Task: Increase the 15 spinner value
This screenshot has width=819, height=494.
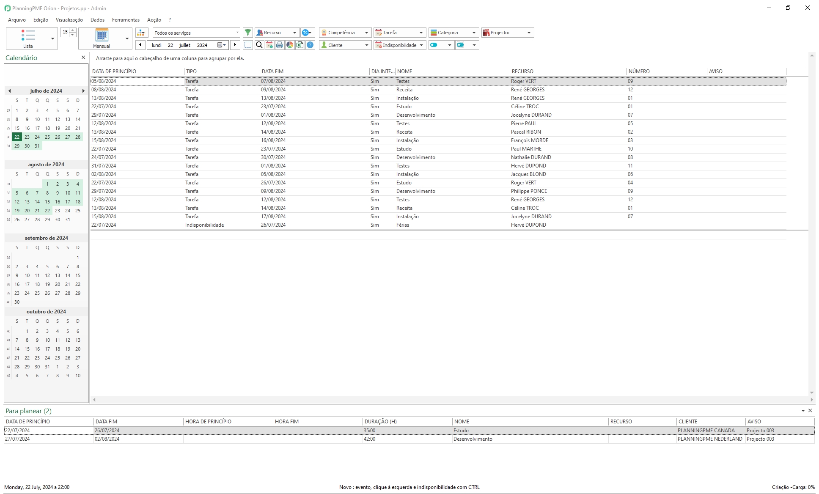Action: pyautogui.click(x=73, y=30)
